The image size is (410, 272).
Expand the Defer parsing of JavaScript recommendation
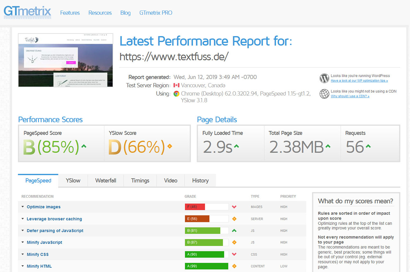point(55,231)
